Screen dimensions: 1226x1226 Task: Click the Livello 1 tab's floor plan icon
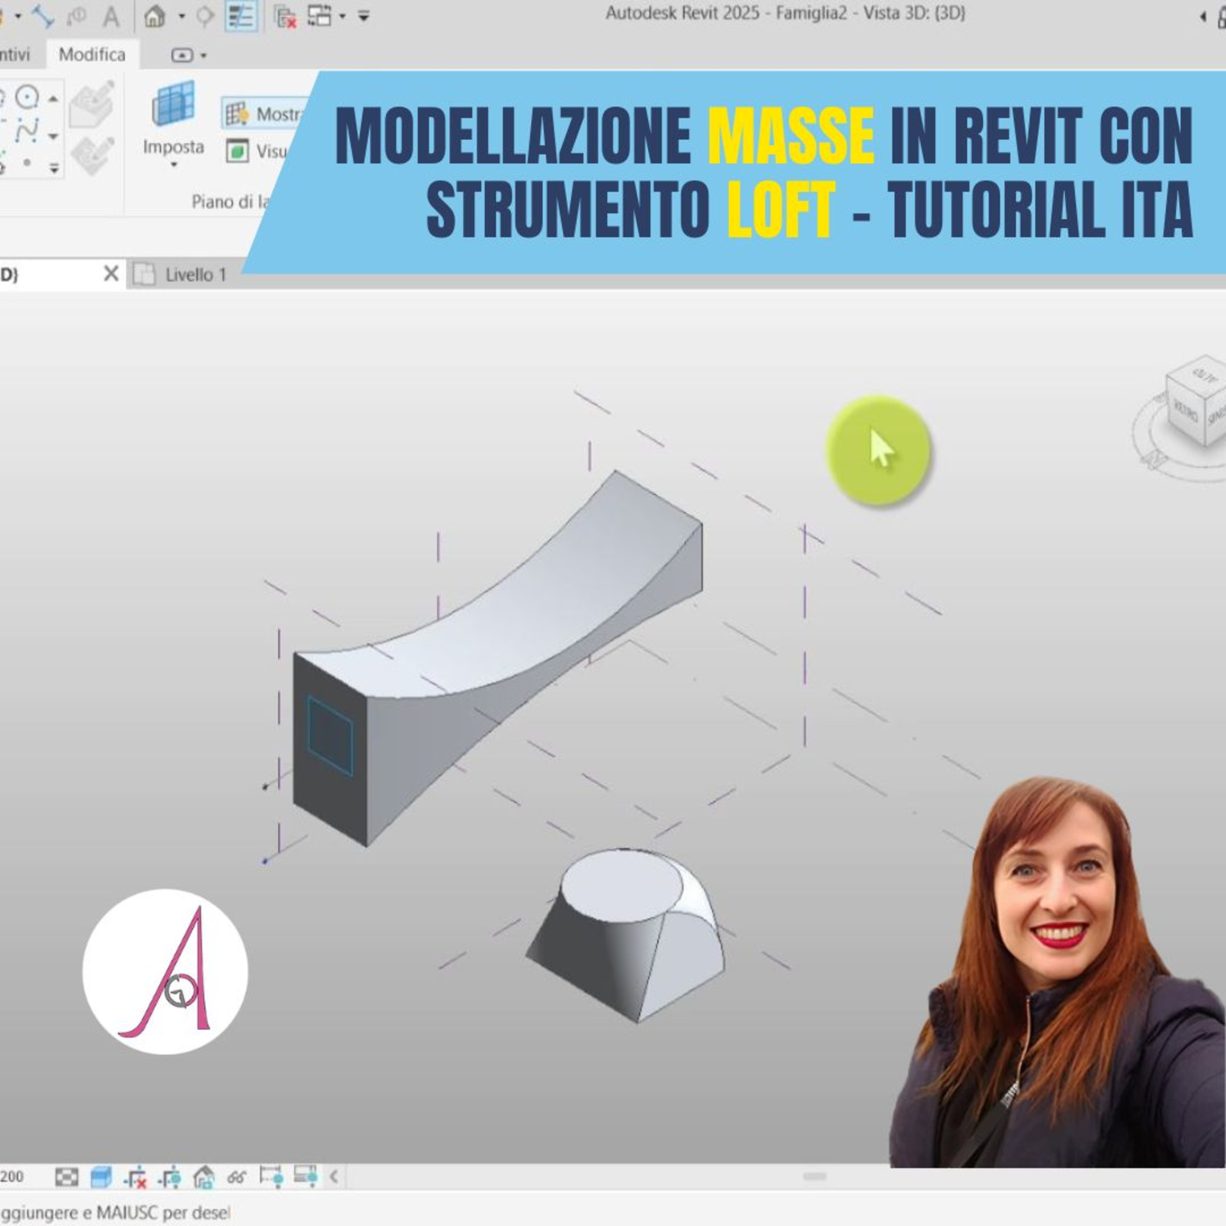145,275
